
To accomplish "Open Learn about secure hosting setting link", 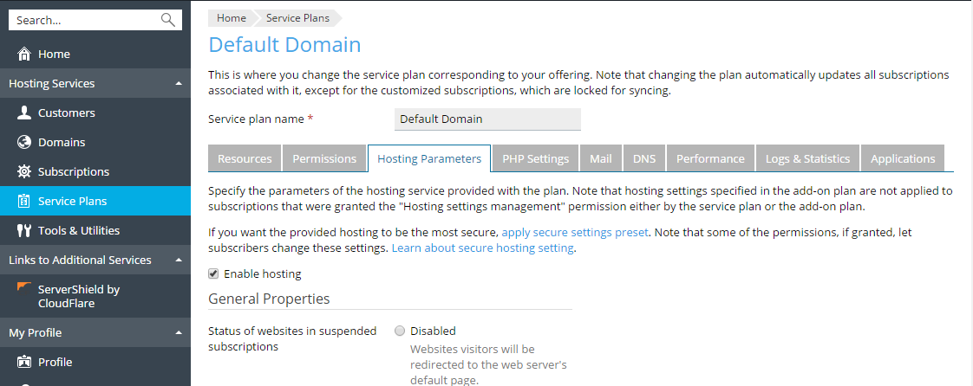I will click(x=482, y=248).
